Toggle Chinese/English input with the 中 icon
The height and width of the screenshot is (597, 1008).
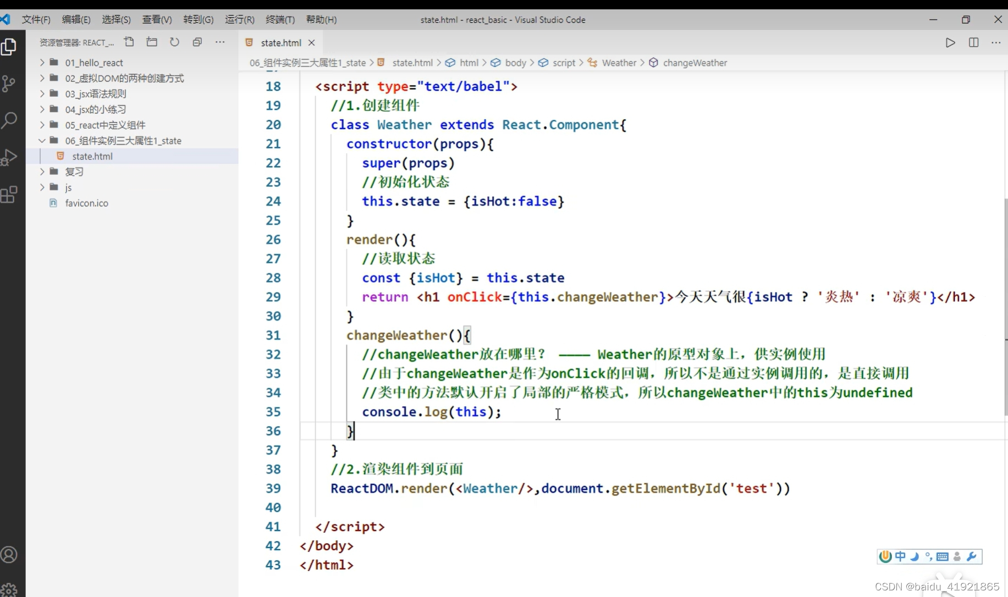coord(900,557)
